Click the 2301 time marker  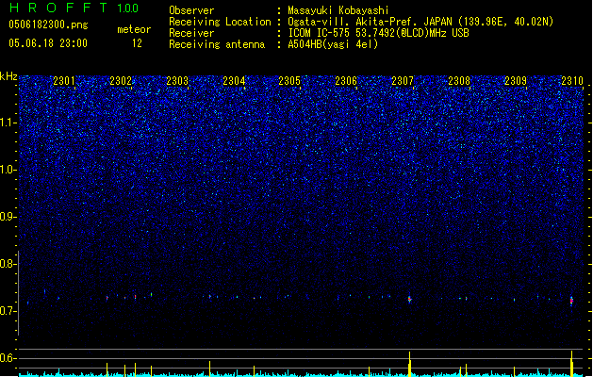64,81
